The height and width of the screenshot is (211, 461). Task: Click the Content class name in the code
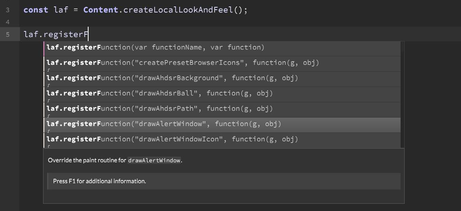(x=100, y=10)
